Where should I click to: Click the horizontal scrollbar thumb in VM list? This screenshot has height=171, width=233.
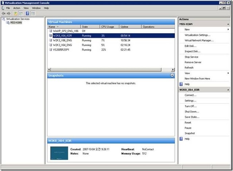click(106, 69)
